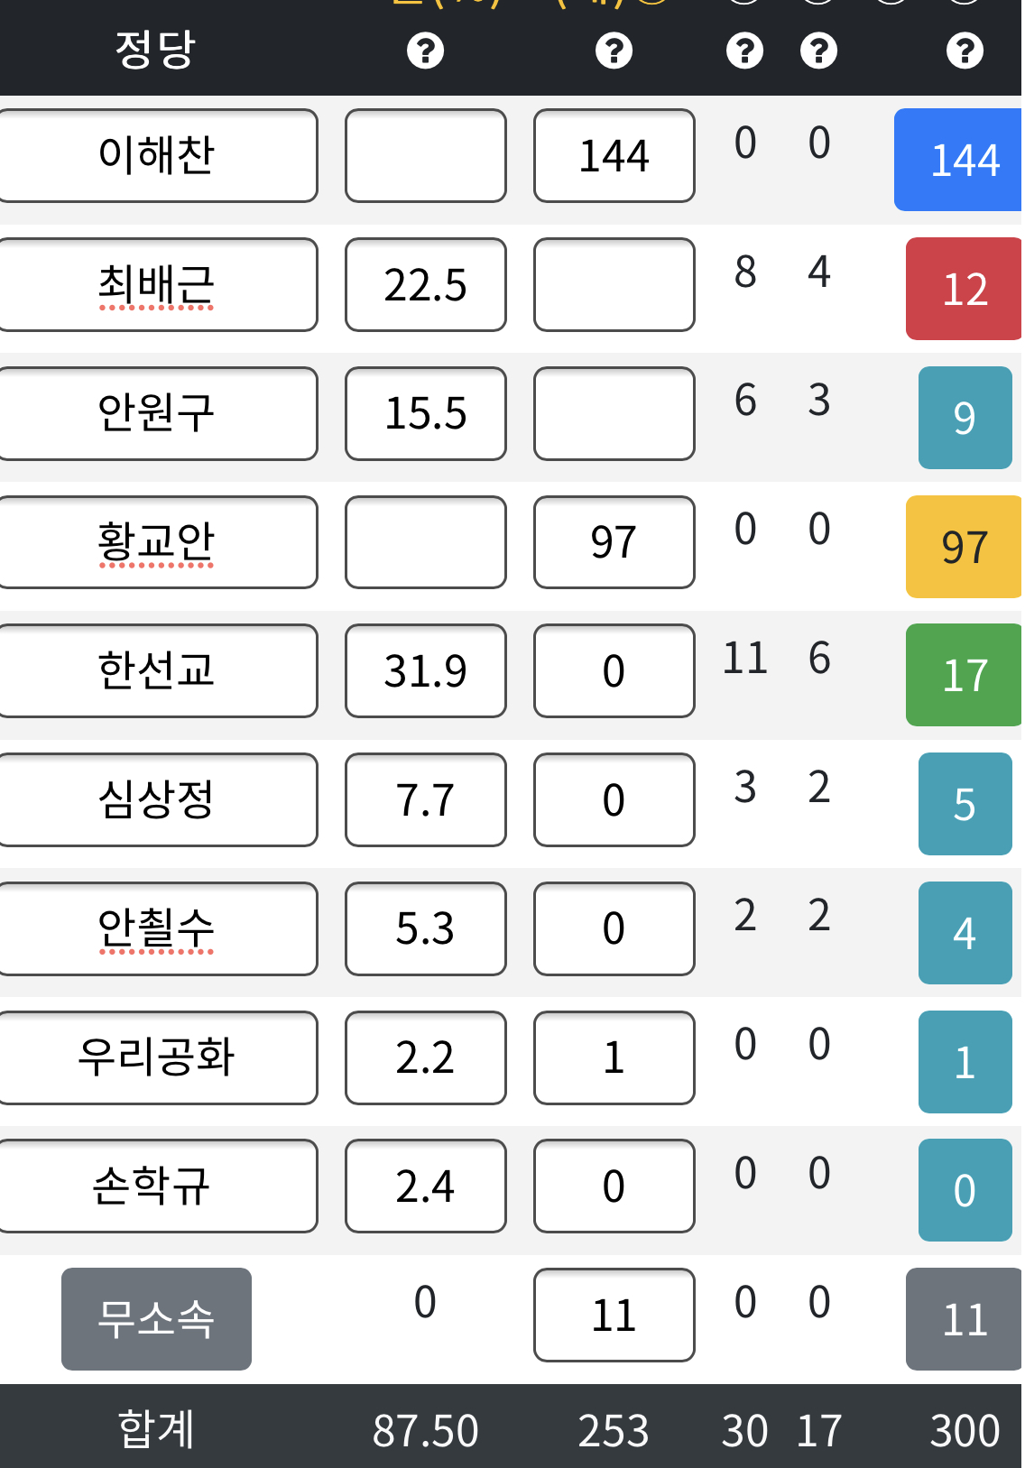Click the yellow 97 total seats badge
This screenshot has height=1468, width=1025.
(x=965, y=547)
